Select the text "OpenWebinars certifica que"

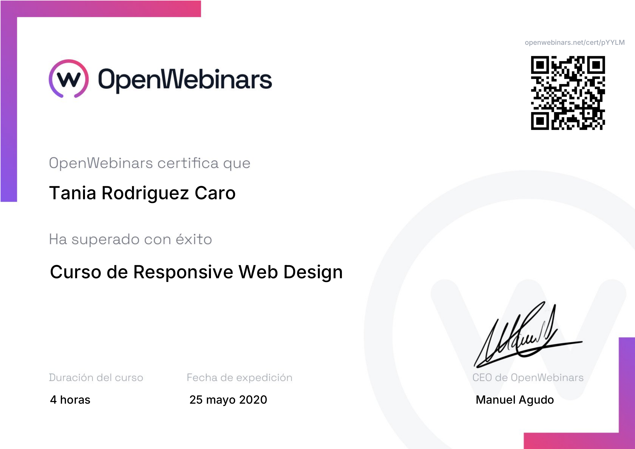[x=150, y=163]
